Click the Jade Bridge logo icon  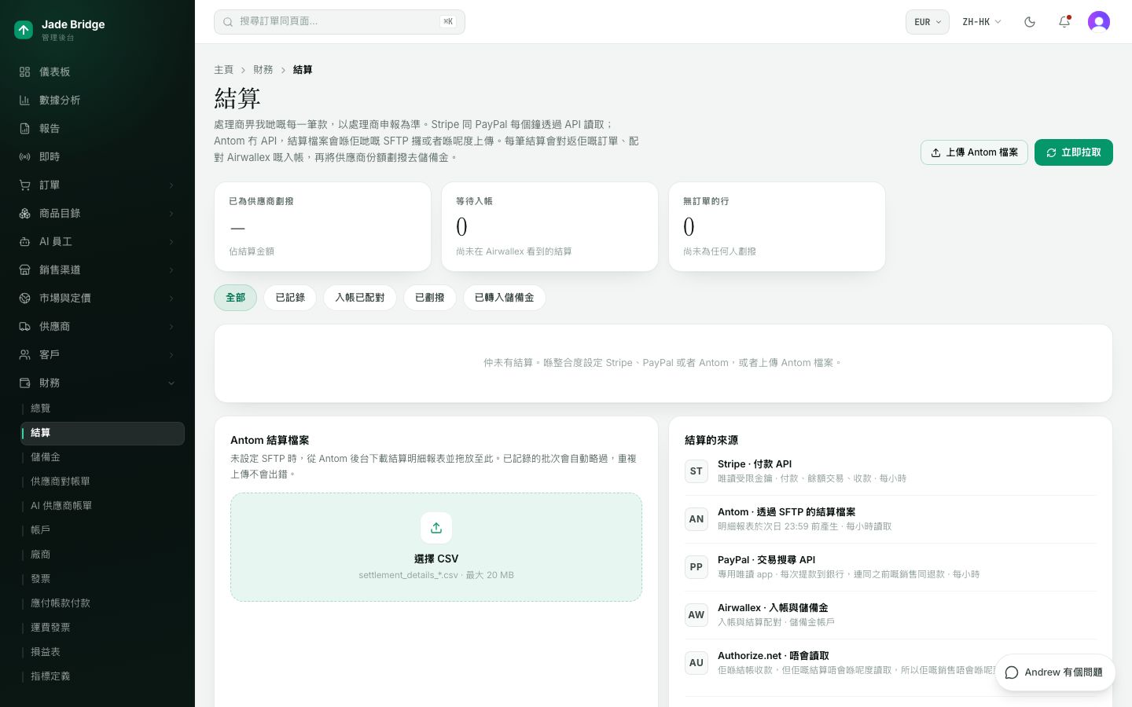(24, 30)
